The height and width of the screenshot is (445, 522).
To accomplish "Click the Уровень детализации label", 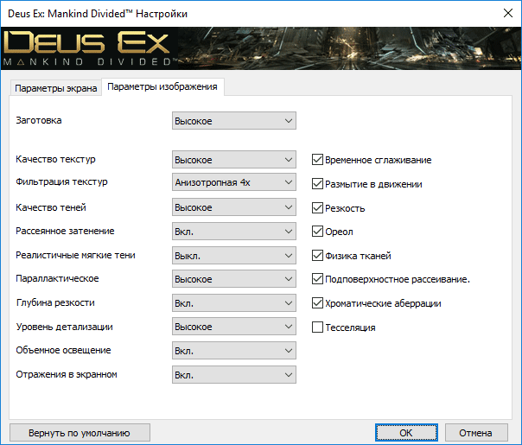I will click(64, 327).
